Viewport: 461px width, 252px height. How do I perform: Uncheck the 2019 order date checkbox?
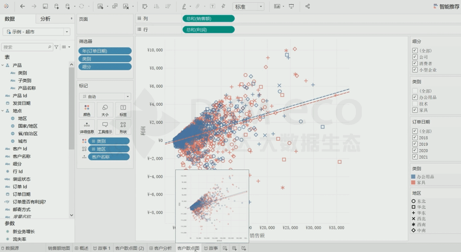[415, 144]
